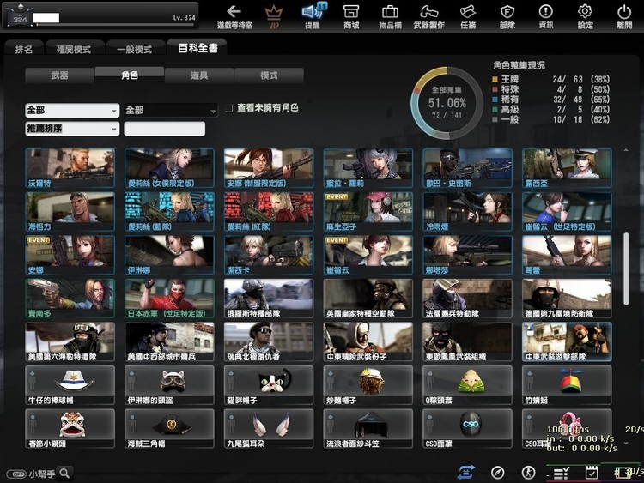Viewport: 644px width, 483px height.
Task: Select the 伊琳娜的頭盔 helmet item
Action: [169, 385]
